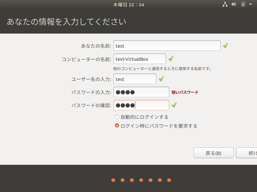The image size is (257, 192).
Task: Click the あなたの名前 text field
Action: [x=167, y=46]
